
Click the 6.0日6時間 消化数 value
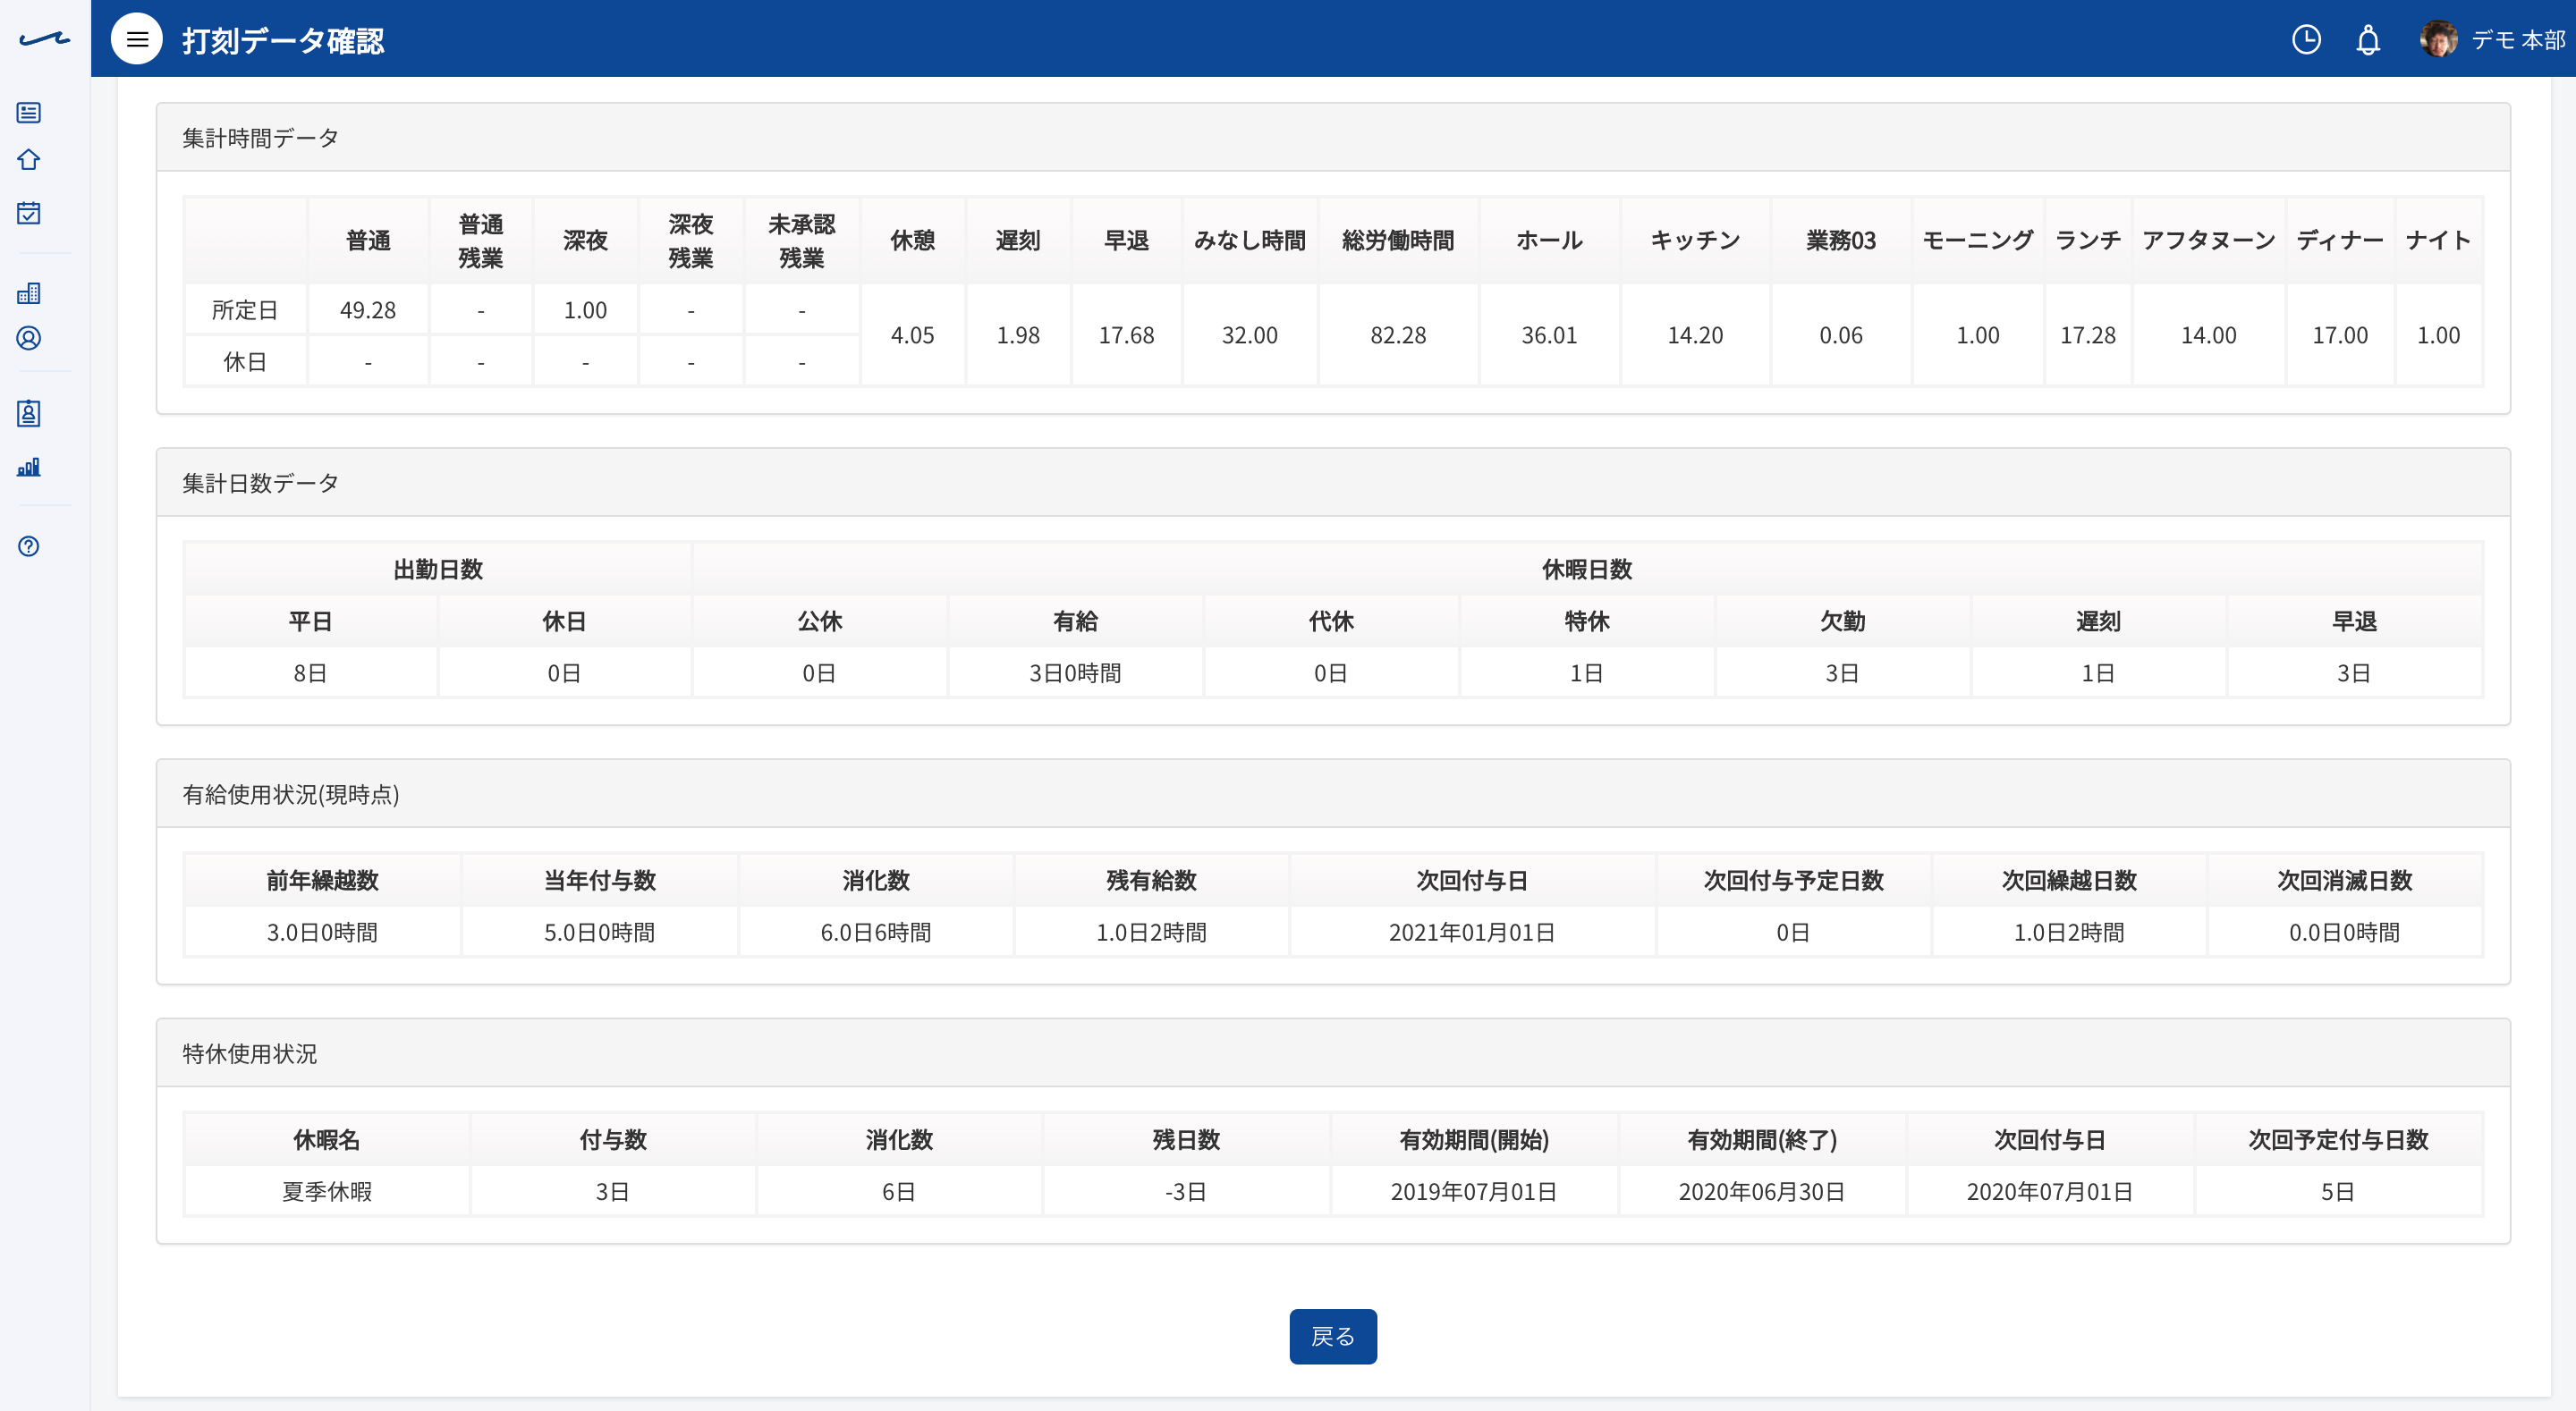click(876, 932)
